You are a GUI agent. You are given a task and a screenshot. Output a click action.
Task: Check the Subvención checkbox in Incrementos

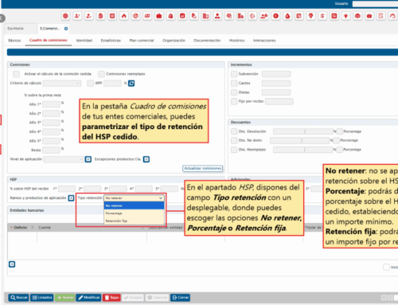(234, 74)
